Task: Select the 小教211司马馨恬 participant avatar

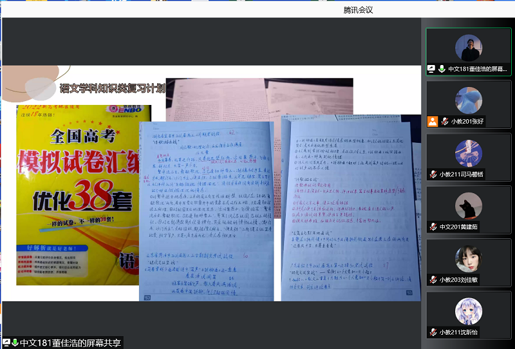Action: [469, 153]
